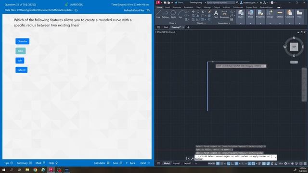Click the ViewCube TOP face
The width and height of the screenshot is (308, 173).
coord(294,47)
